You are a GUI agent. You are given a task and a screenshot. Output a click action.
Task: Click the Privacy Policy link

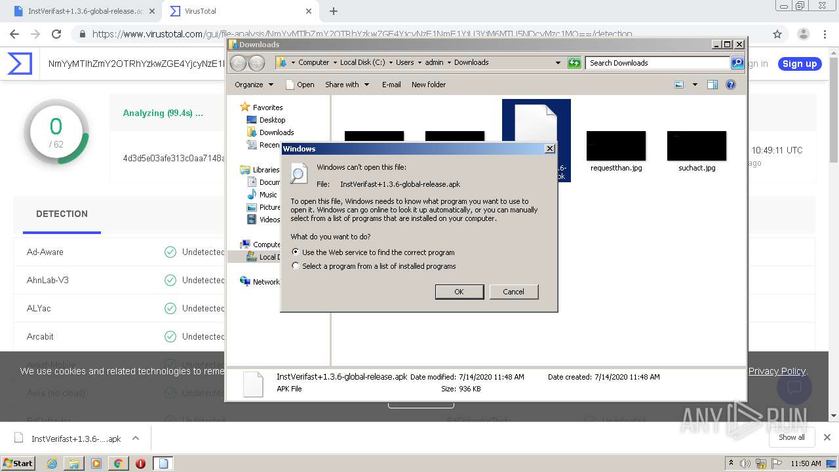click(x=777, y=371)
